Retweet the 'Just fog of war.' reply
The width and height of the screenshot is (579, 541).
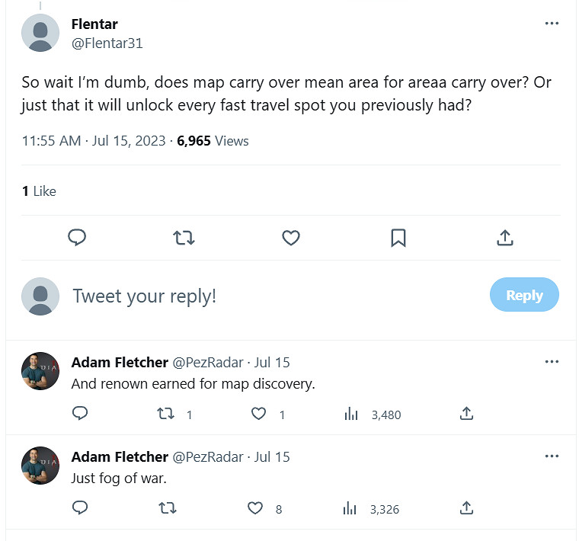(165, 508)
